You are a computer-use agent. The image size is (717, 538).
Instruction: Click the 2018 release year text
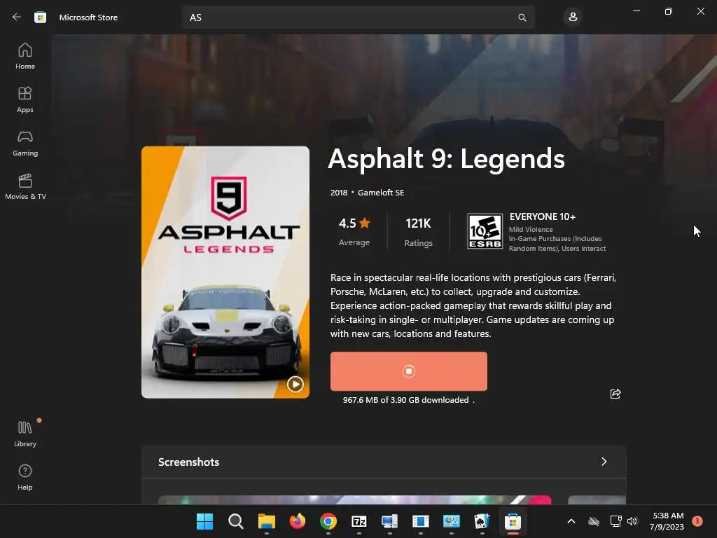[339, 193]
